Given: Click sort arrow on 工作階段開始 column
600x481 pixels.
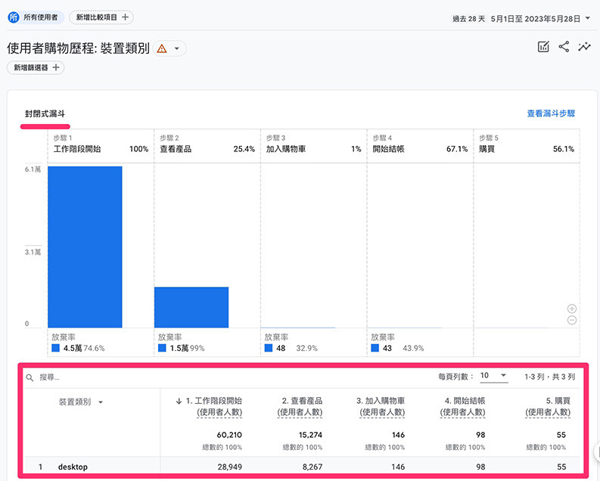Looking at the screenshot, I should (179, 401).
